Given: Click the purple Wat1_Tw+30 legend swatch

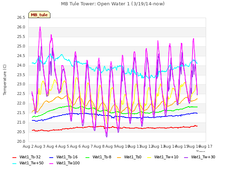Looking at the screenshot, I should (x=186, y=157).
